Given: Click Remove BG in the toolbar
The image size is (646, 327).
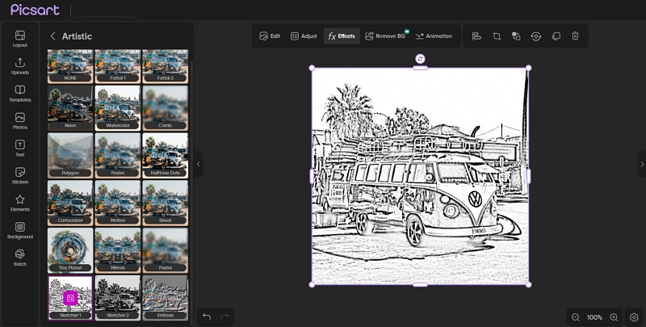Looking at the screenshot, I should point(386,36).
